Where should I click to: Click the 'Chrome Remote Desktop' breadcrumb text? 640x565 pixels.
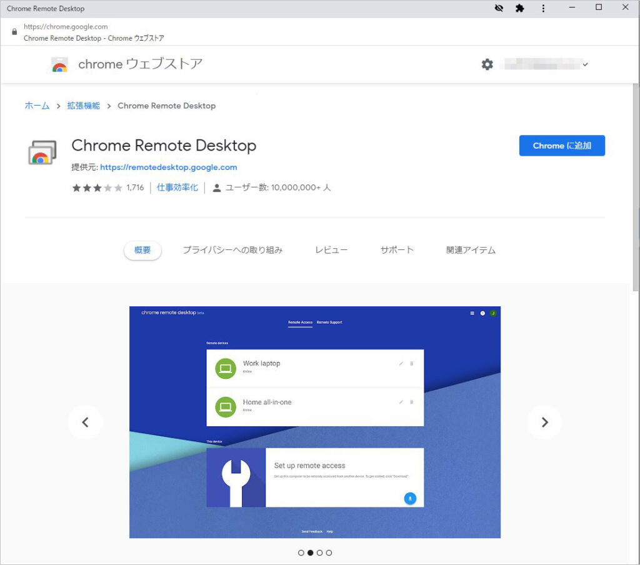pyautogui.click(x=166, y=106)
